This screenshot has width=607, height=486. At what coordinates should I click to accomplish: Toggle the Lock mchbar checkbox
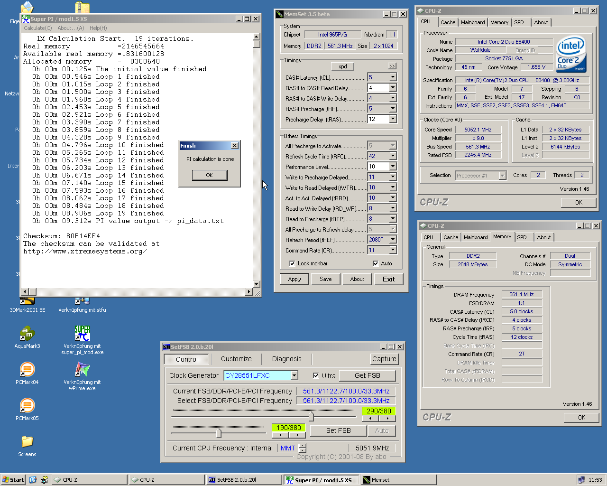point(292,263)
